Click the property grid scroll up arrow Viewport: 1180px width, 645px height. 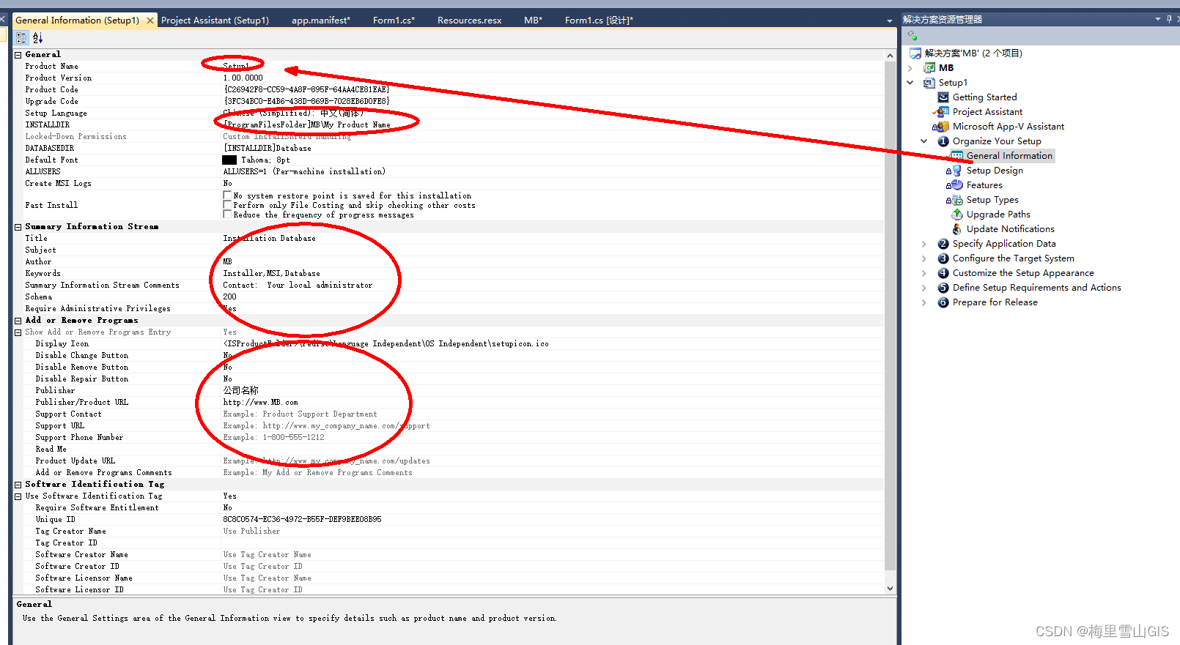coord(890,56)
